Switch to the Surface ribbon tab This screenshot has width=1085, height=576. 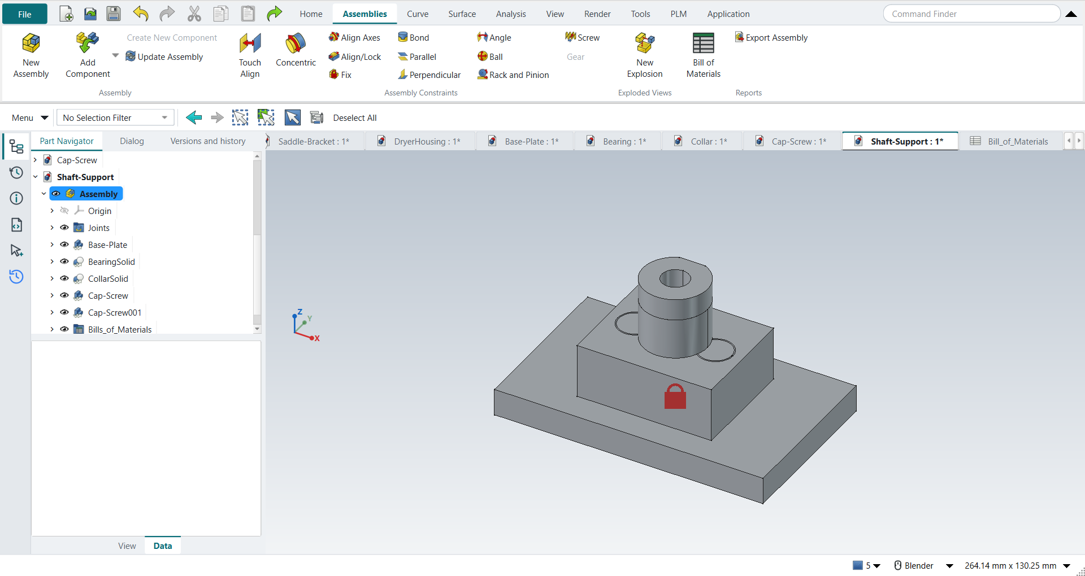click(462, 14)
